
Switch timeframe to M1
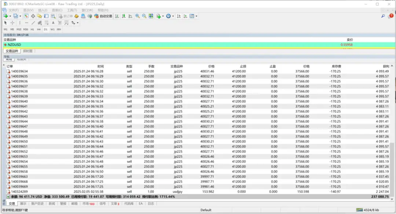5,29
